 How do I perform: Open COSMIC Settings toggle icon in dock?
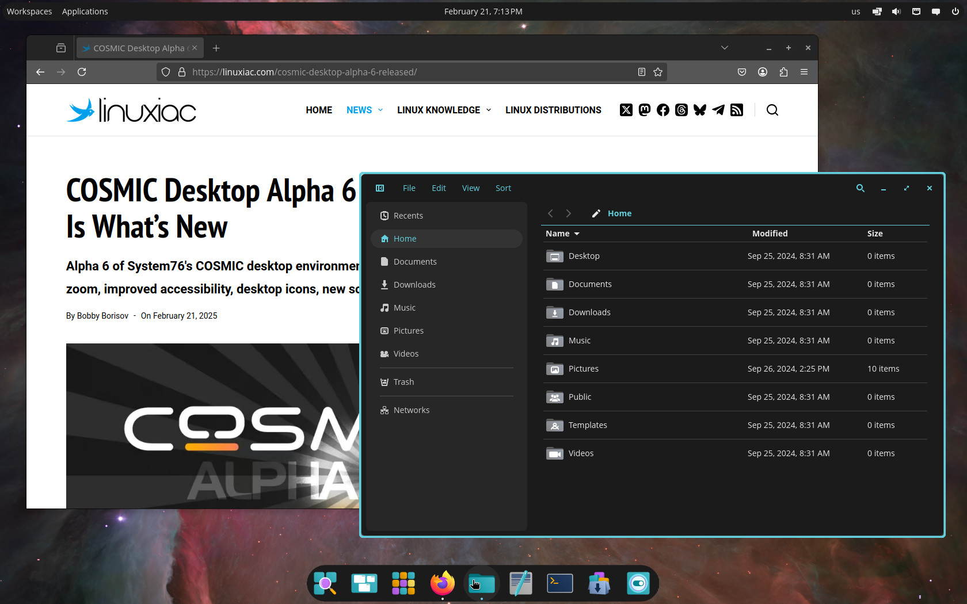coord(638,583)
